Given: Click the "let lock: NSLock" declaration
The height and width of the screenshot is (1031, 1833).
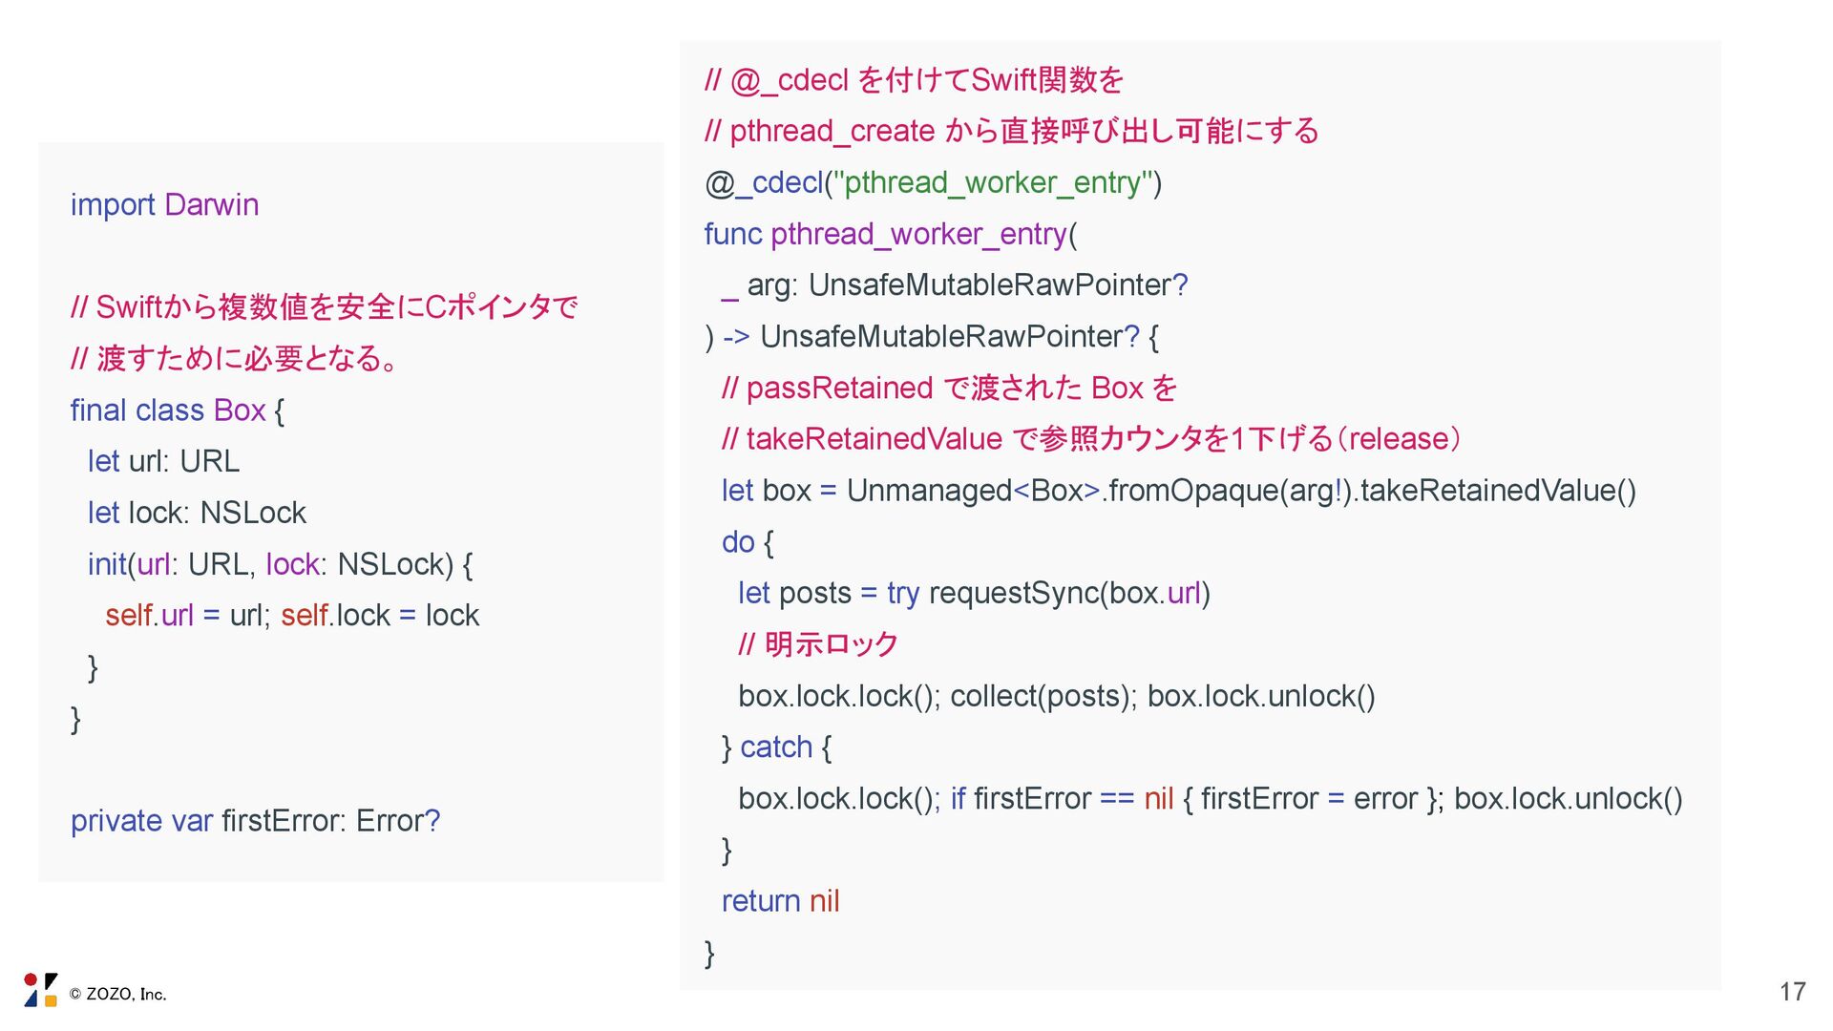Looking at the screenshot, I should tap(197, 514).
